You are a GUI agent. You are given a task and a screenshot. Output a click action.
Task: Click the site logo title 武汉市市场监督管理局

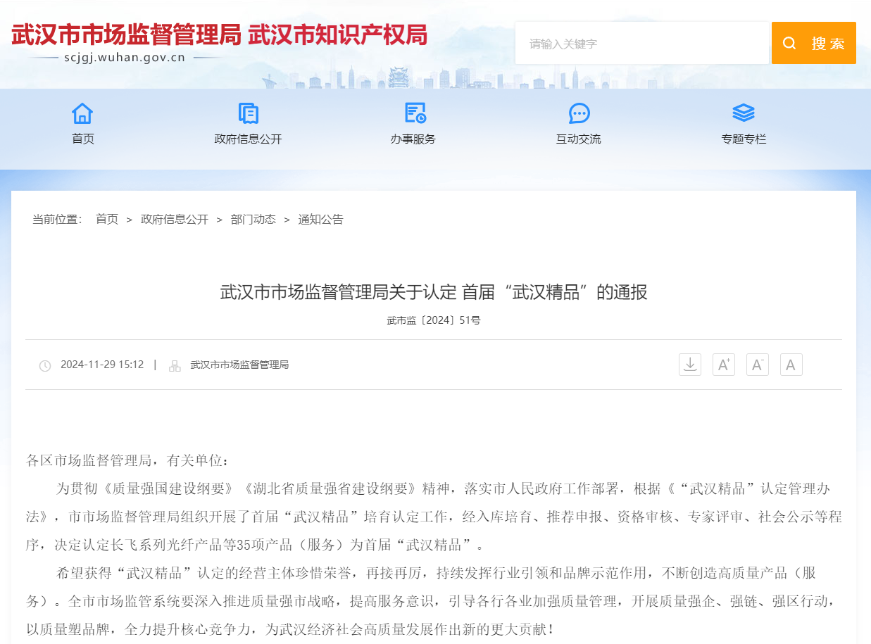coord(127,35)
